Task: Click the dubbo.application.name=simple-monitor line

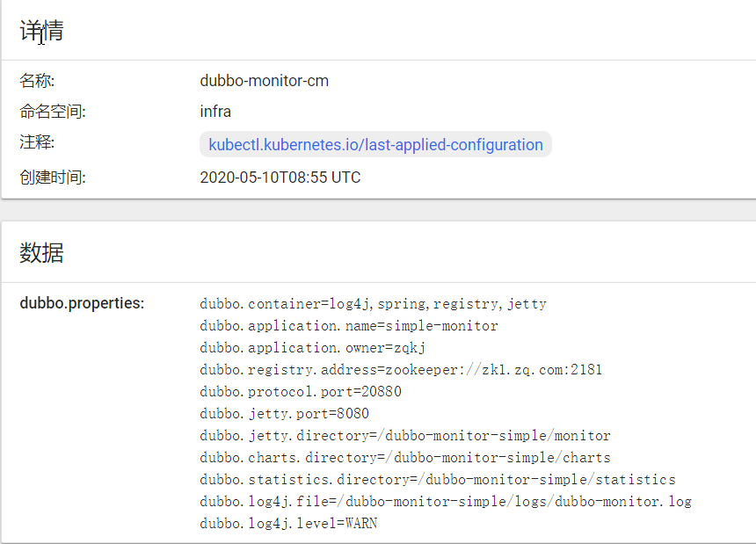Action: pyautogui.click(x=348, y=326)
